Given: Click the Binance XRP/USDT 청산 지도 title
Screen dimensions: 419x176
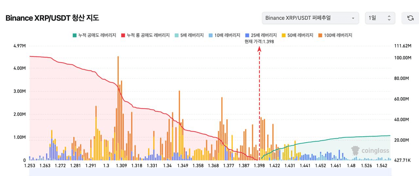Looking at the screenshot, I should 52,18.
